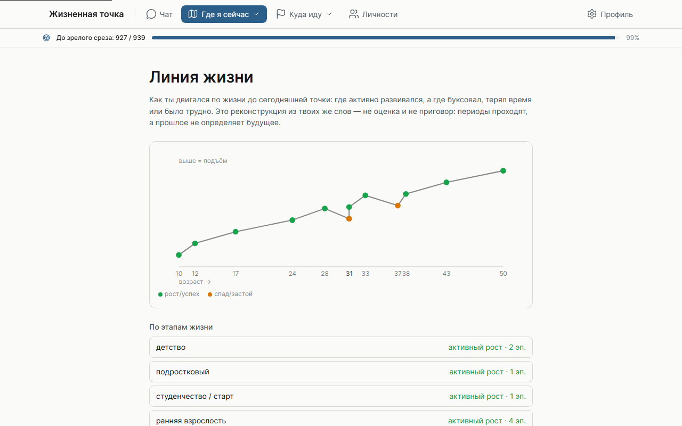Screen dimensions: 682x426
Task: Click the flag icon next to Куда иду
Action: tap(281, 14)
